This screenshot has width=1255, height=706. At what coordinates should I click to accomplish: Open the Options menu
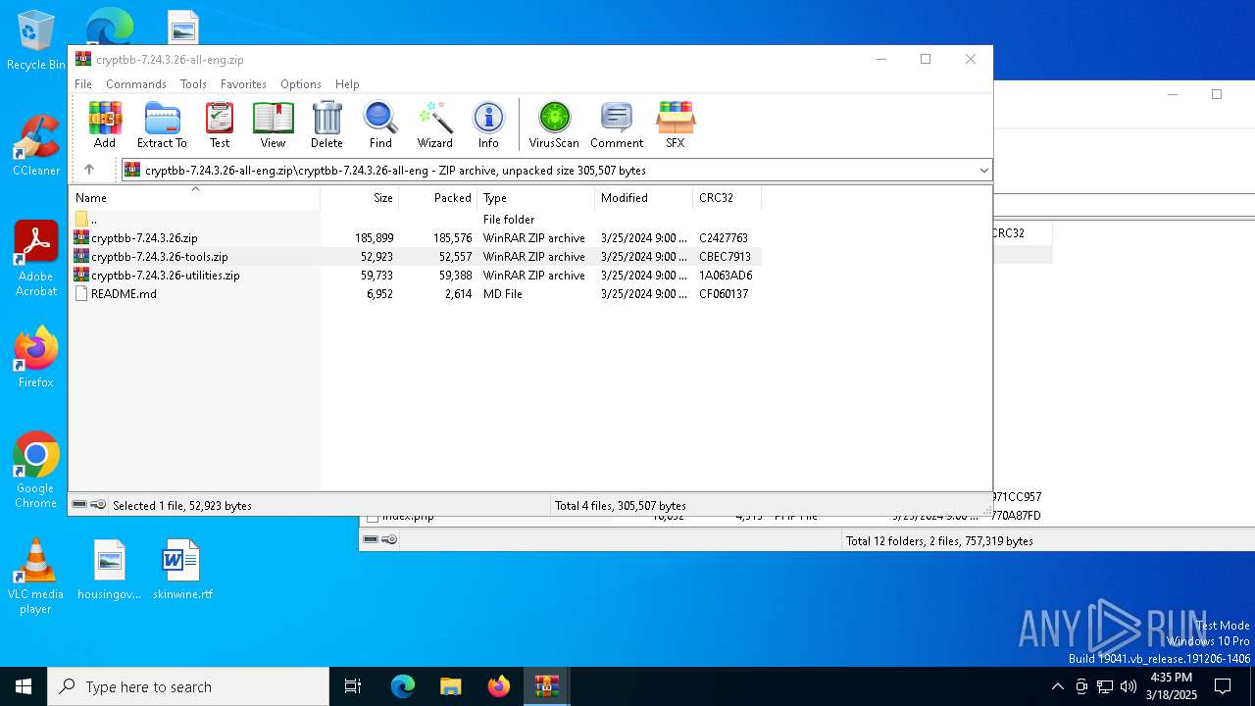point(301,84)
